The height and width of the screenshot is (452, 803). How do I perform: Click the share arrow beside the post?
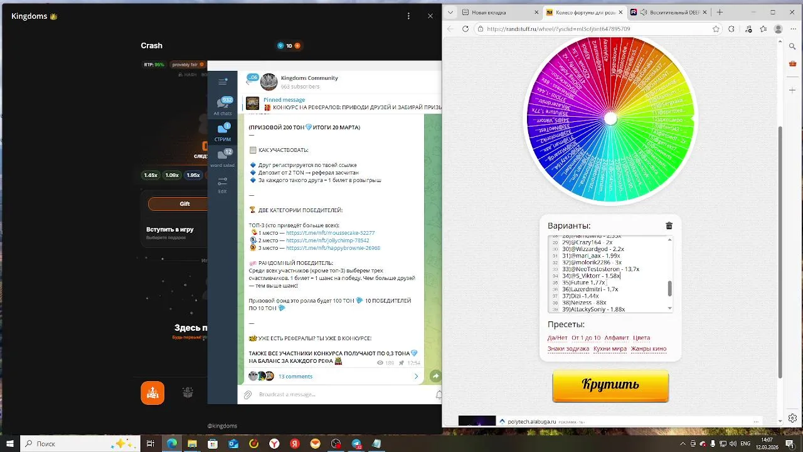[435, 376]
